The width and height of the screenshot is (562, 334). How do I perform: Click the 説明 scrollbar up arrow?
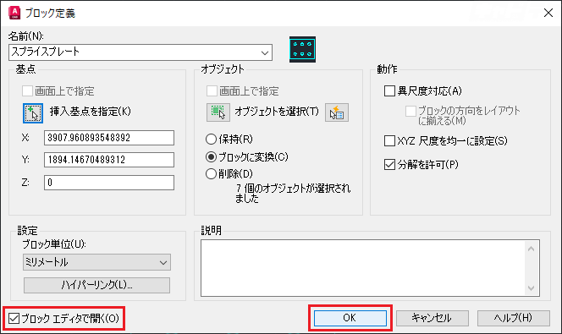tap(532, 249)
